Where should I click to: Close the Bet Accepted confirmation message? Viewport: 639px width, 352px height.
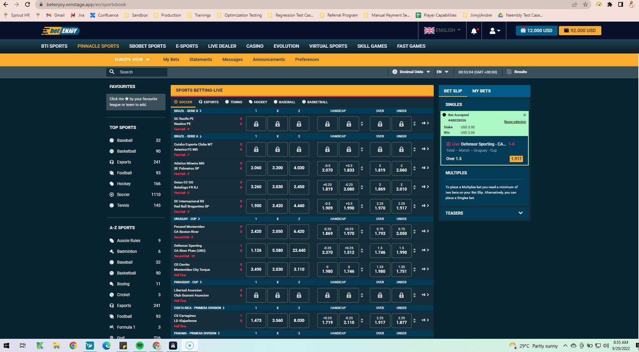click(x=524, y=115)
